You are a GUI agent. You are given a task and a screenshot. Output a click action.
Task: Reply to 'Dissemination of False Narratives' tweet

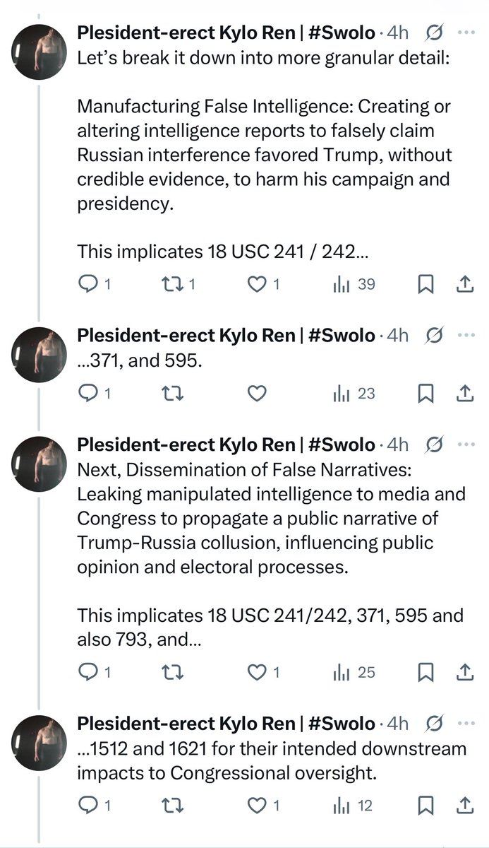87,672
